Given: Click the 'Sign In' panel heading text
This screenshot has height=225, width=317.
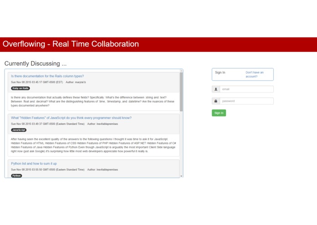Looking at the screenshot, I should point(220,72).
